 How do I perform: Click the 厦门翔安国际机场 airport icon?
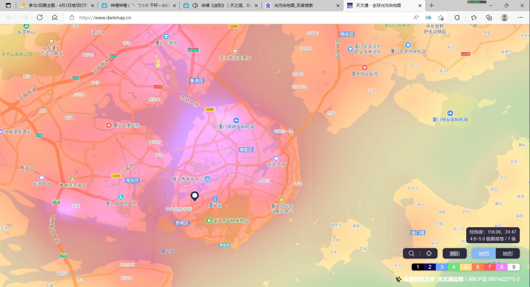pyautogui.click(x=450, y=113)
